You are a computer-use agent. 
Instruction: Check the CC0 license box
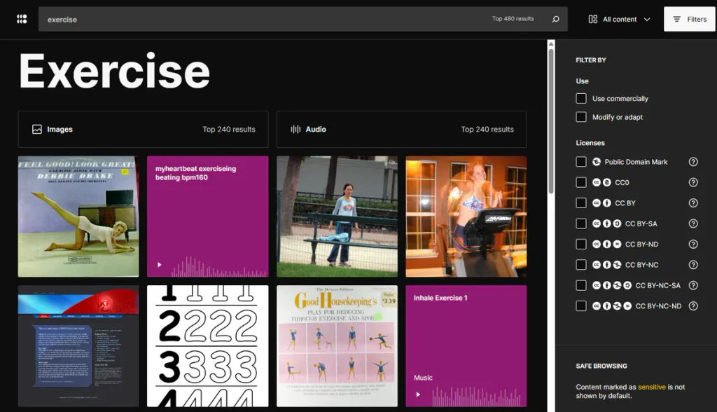tap(580, 182)
